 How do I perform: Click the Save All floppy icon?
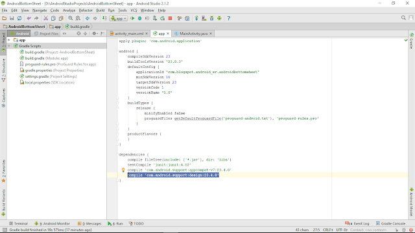click(12, 18)
